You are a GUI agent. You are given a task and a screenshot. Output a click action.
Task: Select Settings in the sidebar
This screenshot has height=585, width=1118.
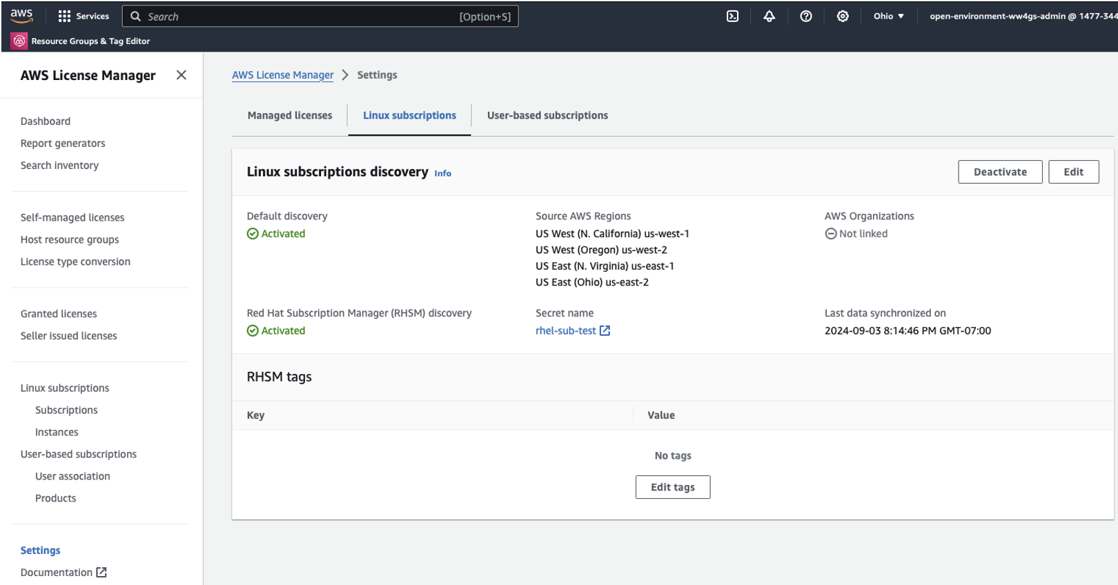[40, 550]
